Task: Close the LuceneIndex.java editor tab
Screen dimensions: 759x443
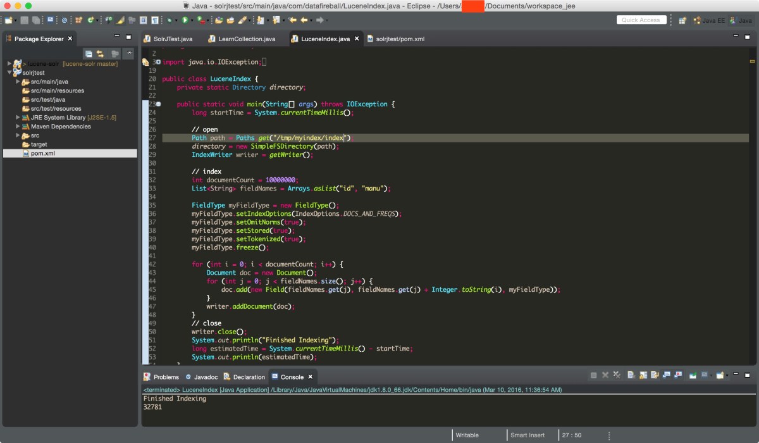Action: [x=357, y=39]
